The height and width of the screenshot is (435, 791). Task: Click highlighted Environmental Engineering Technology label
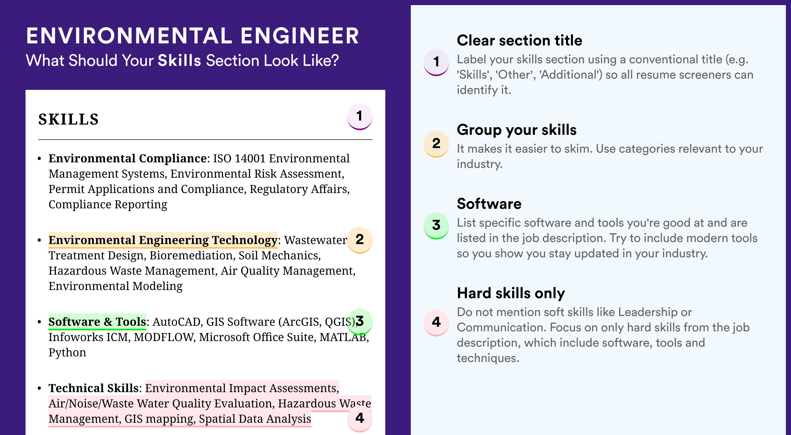click(x=163, y=240)
